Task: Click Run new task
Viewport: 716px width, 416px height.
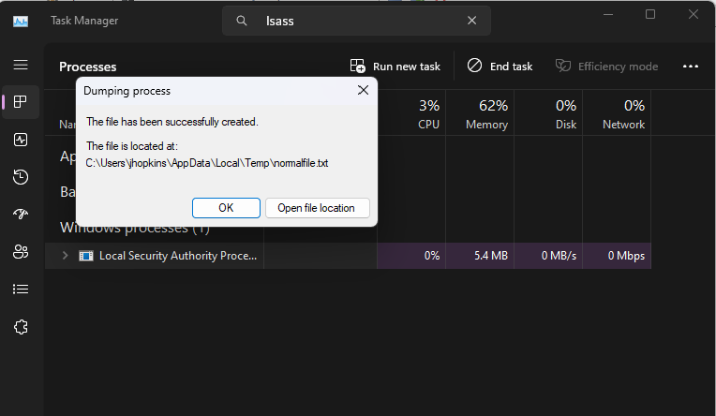Action: (x=395, y=67)
